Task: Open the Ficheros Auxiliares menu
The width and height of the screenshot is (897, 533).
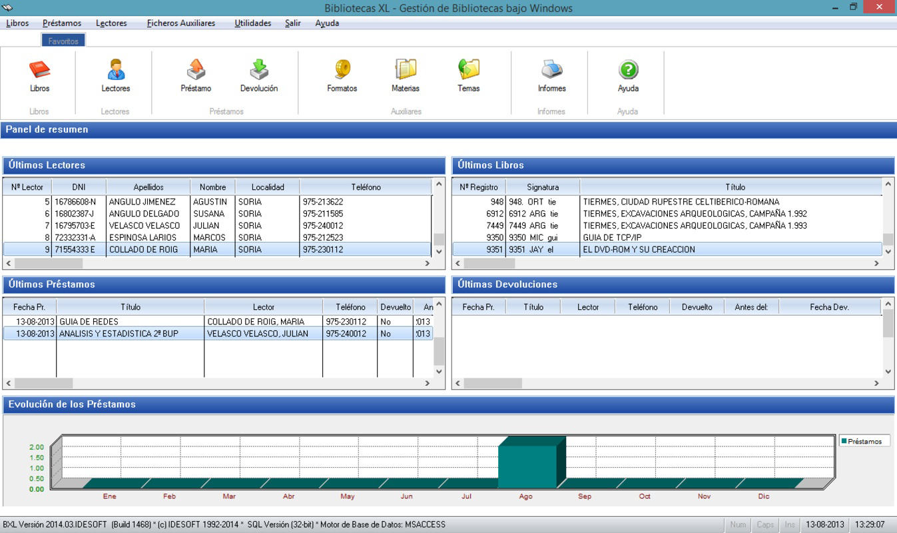Action: (181, 23)
